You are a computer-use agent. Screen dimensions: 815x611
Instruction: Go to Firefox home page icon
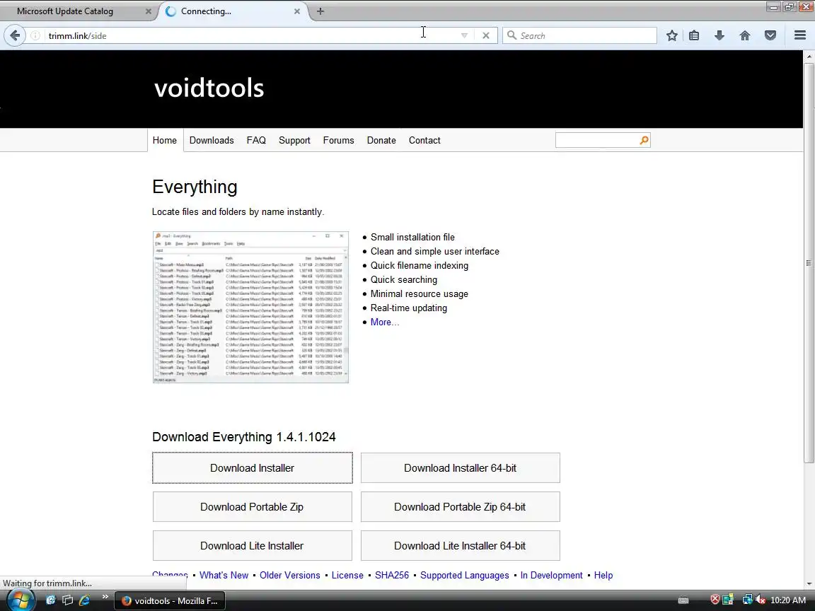[x=745, y=35]
